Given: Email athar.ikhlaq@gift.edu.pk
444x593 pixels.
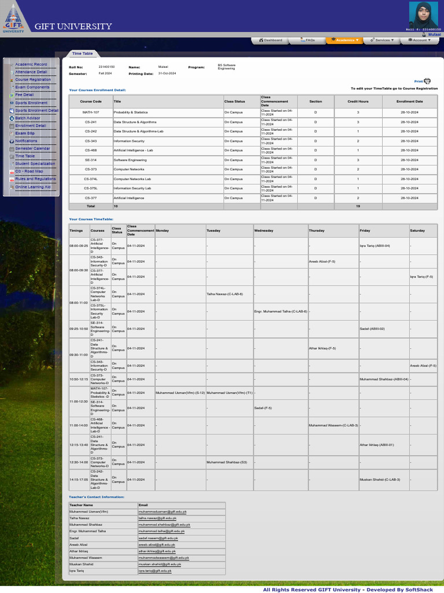Looking at the screenshot, I should tap(157, 551).
